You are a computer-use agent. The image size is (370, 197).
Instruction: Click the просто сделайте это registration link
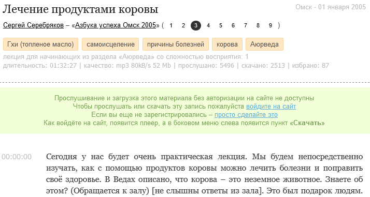246,115
